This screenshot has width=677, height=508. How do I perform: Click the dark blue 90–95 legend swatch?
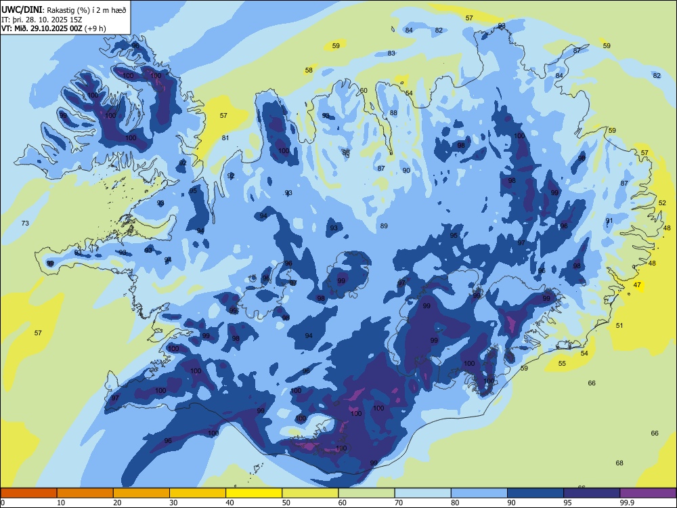click(536, 493)
